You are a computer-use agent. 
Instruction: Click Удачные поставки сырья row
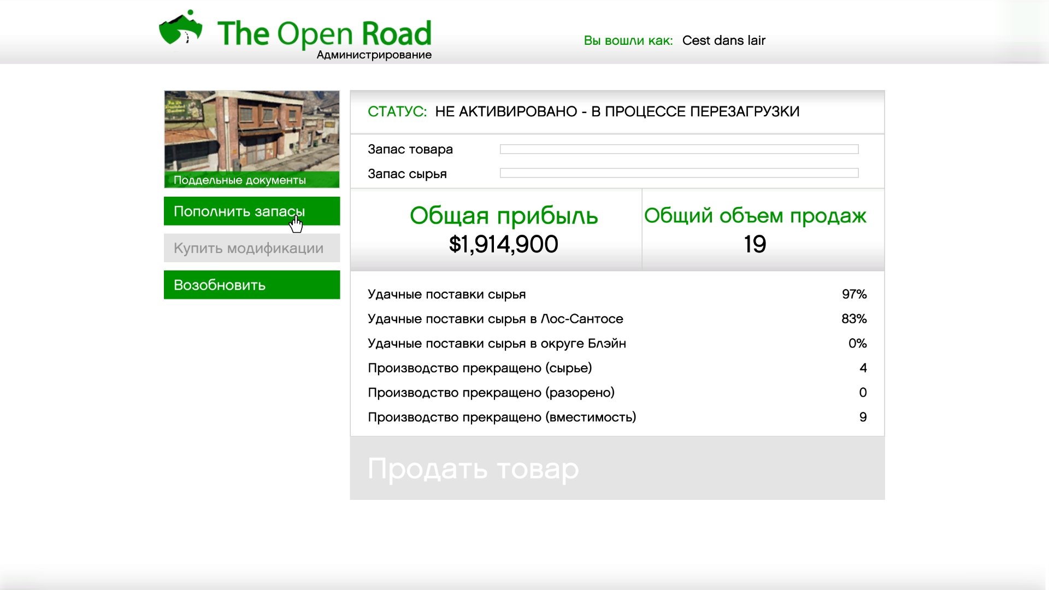coord(616,294)
